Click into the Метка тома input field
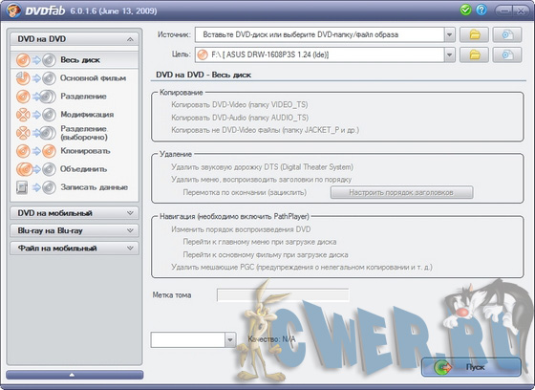Screen dimensions: 535x390 pyautogui.click(x=283, y=295)
